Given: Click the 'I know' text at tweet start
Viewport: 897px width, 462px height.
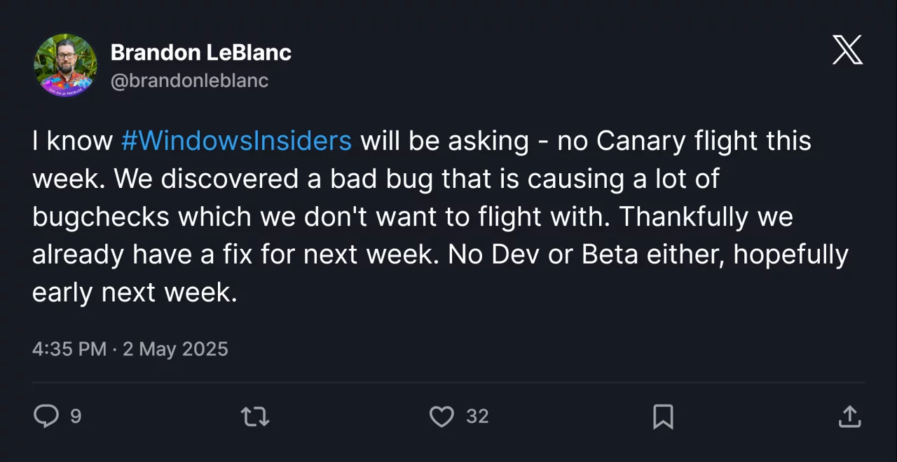Looking at the screenshot, I should pyautogui.click(x=73, y=141).
